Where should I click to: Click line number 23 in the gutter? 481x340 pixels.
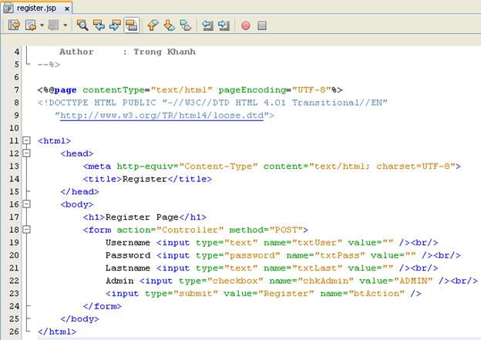pos(14,294)
